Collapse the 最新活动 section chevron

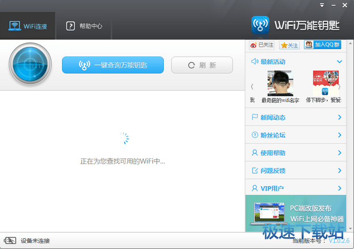[339, 62]
